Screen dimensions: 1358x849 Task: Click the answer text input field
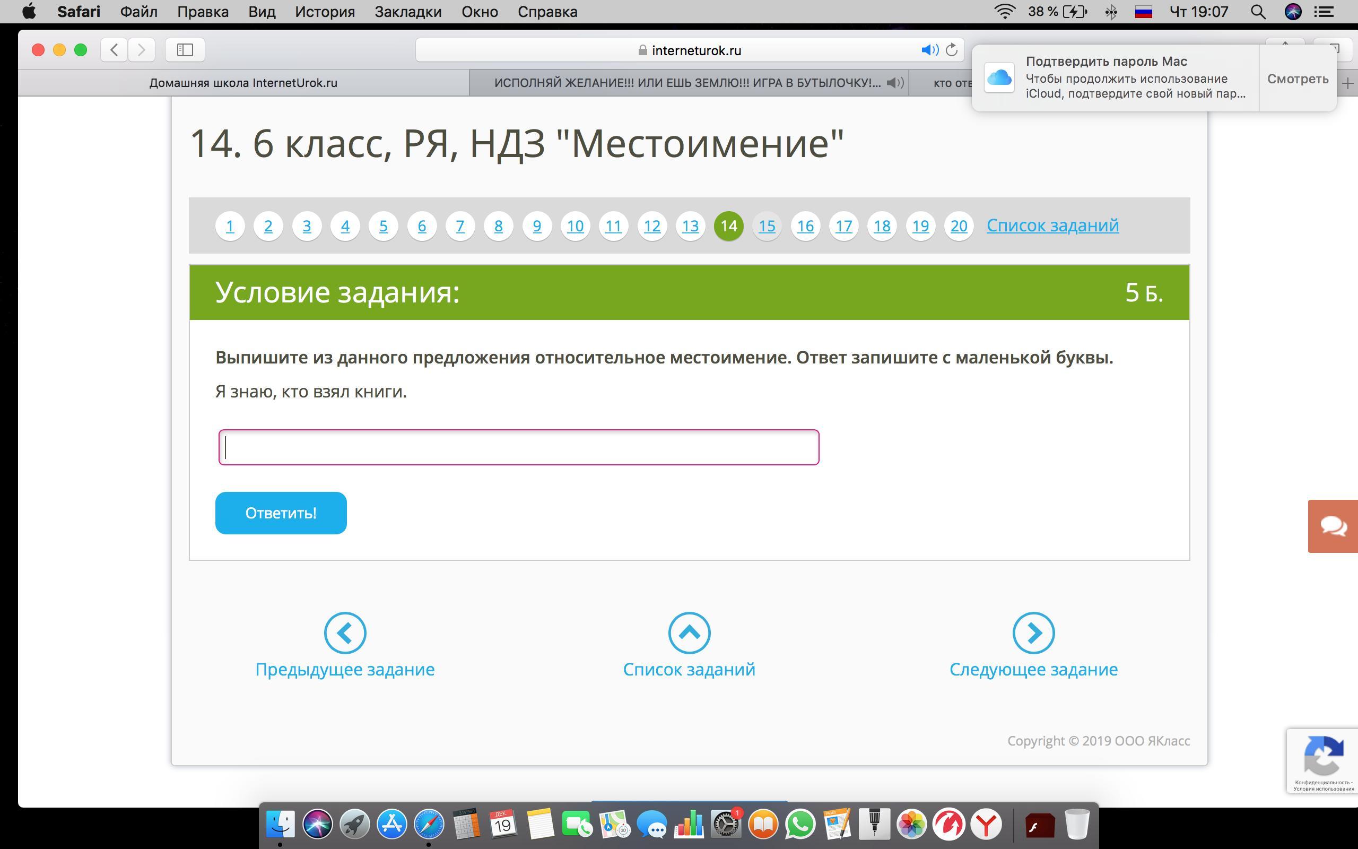point(518,447)
